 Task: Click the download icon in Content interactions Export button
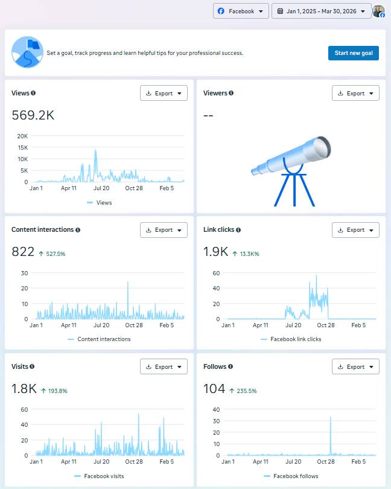coord(148,230)
